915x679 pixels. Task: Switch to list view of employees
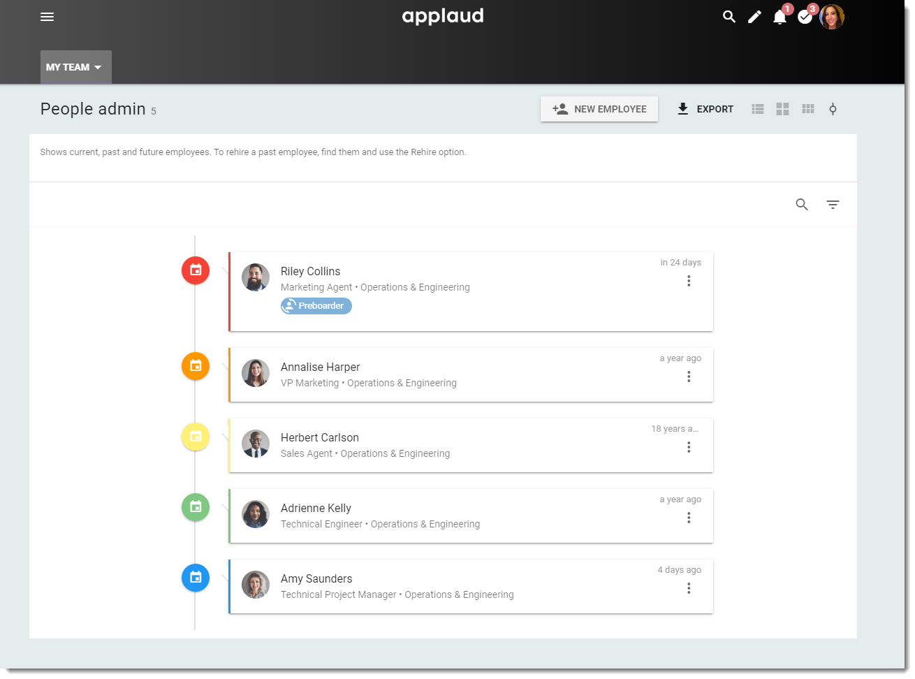click(x=758, y=109)
